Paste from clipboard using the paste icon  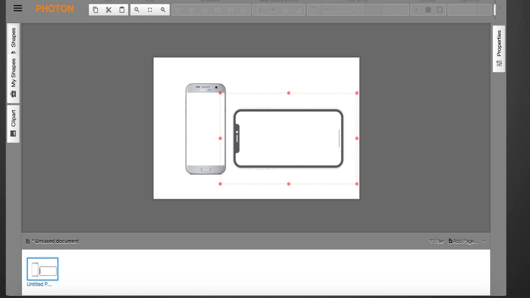(122, 10)
